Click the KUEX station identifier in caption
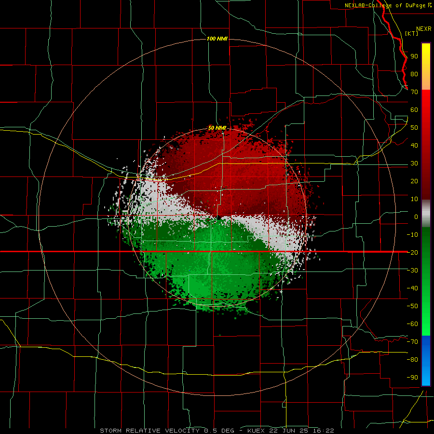The image size is (434, 434). click(256, 431)
